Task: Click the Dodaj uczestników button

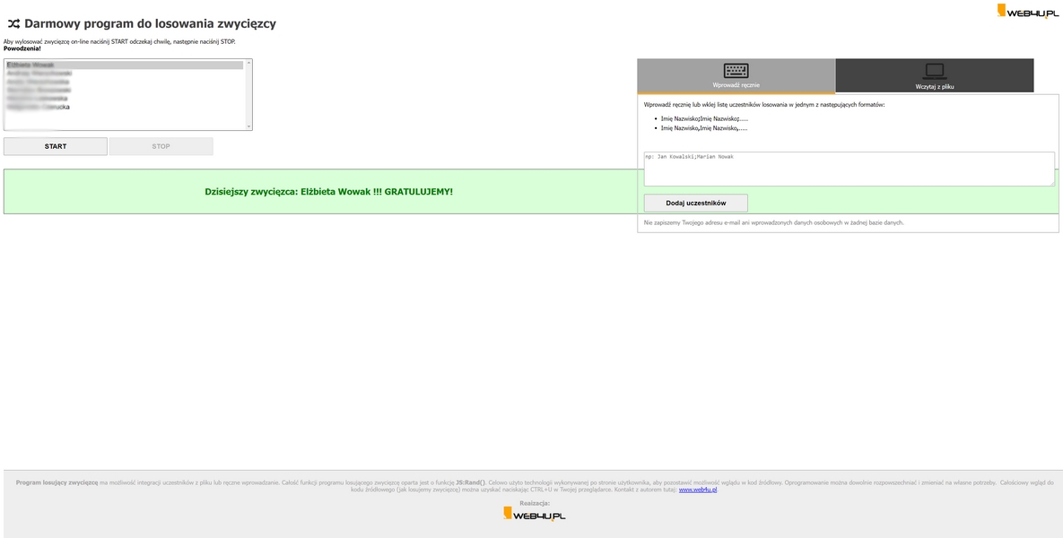Action: coord(695,203)
